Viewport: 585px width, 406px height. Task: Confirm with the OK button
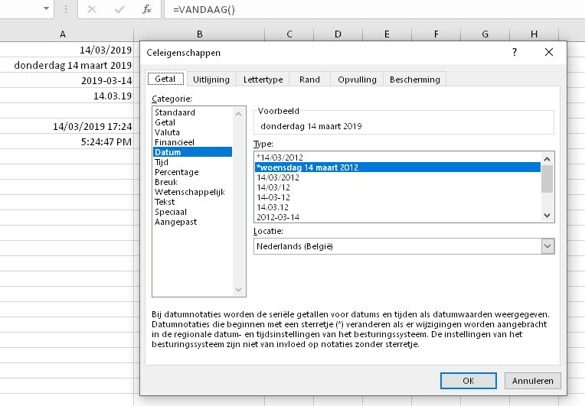click(x=468, y=381)
